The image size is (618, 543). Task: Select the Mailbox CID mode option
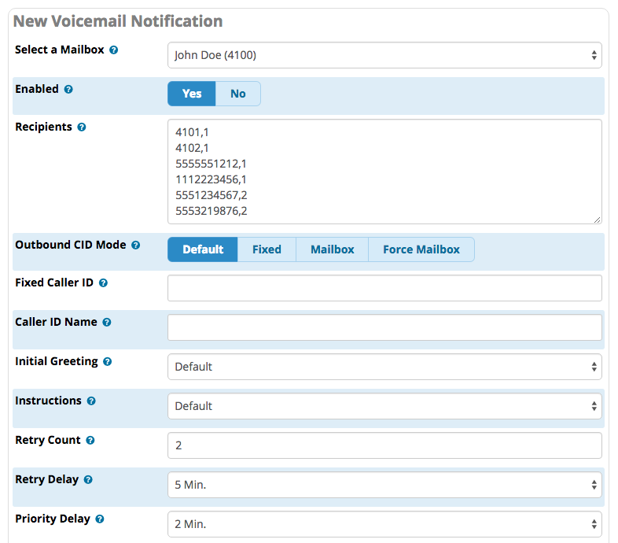[333, 249]
